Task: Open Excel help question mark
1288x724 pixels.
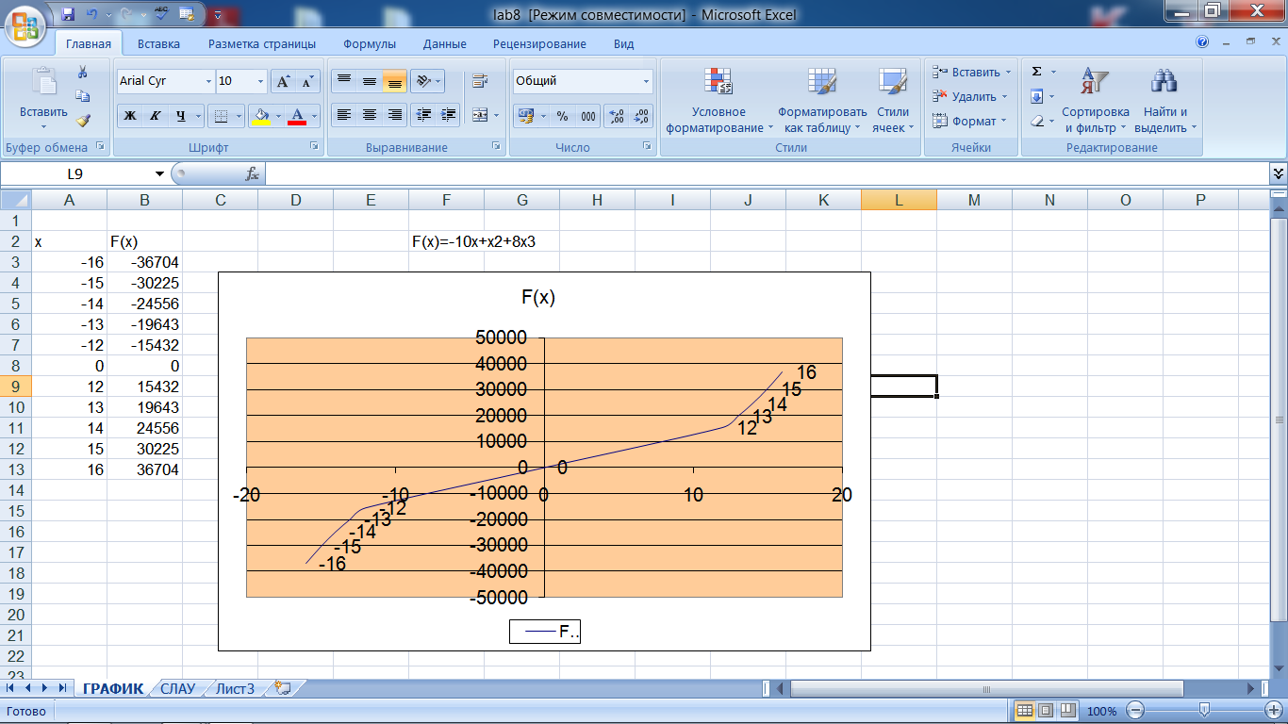Action: coord(1201,42)
